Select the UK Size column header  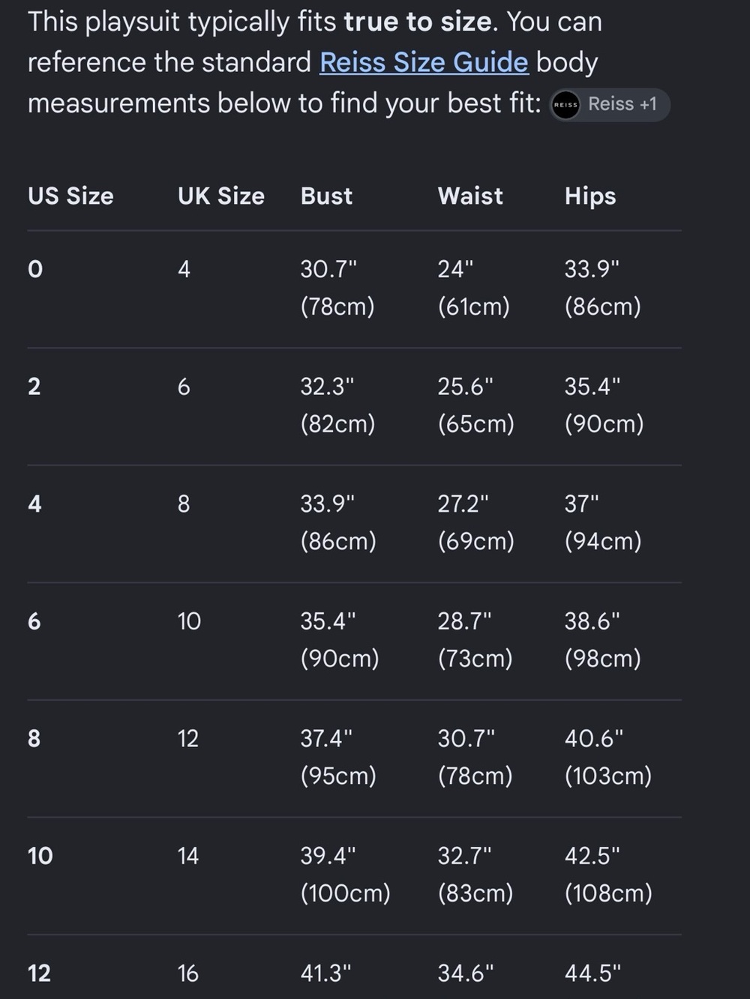point(221,196)
